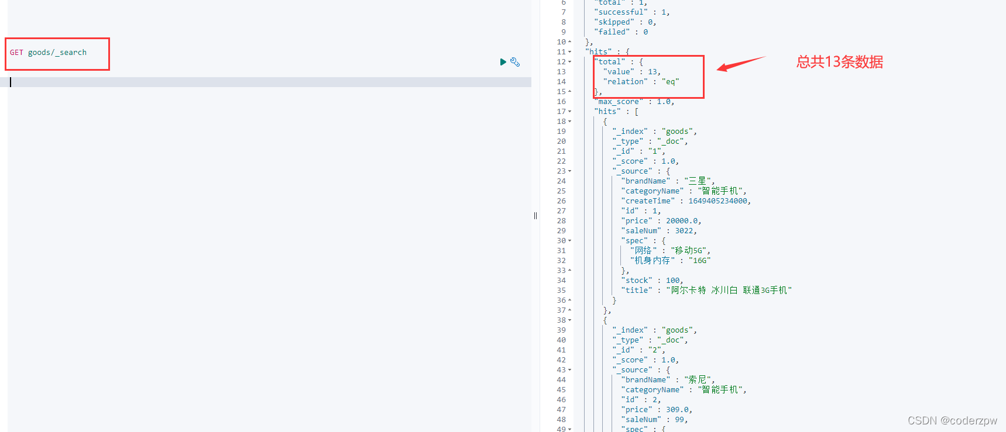Click the "_index" : "goods" line at row 19
Viewport: 1006px width, 432px height.
click(x=654, y=132)
